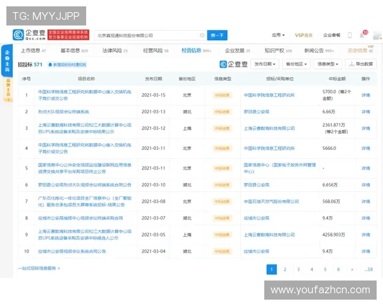383x306 pixels.
Task: Open 一站式招投标信息服务 link
Action: [39, 268]
